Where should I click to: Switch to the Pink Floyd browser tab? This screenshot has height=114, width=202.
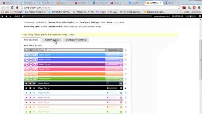pos(82,3)
